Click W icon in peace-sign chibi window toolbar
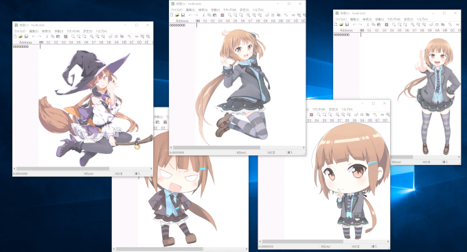The height and width of the screenshot is (252, 467). 382,114
